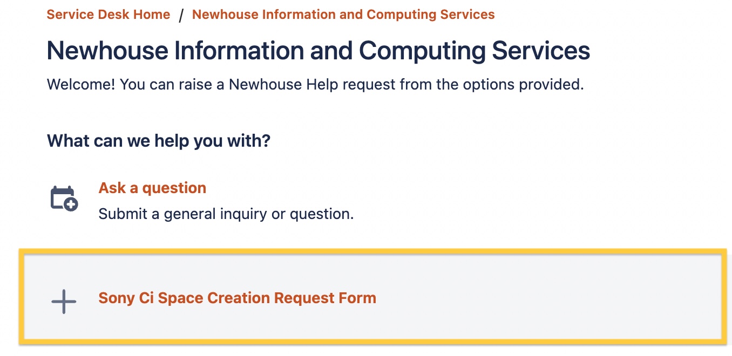
Task: Click the plus icon beside Sony Ci form
Action: 64,302
